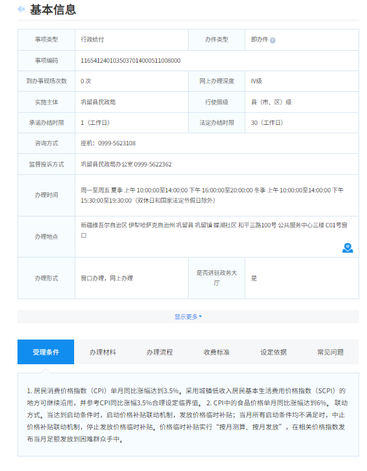This screenshot has height=471, width=367.
Task: Click the 1（工作日）promised time value
Action: (95, 123)
